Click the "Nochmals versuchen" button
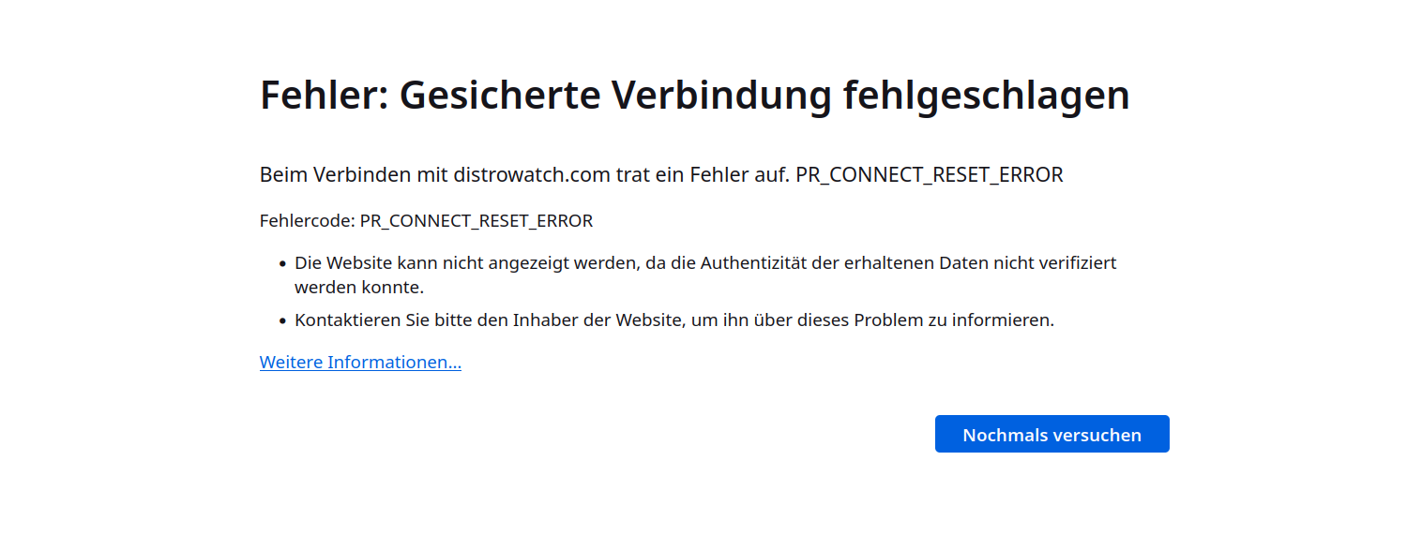Screen dimensions: 1422x535 click(x=1051, y=435)
